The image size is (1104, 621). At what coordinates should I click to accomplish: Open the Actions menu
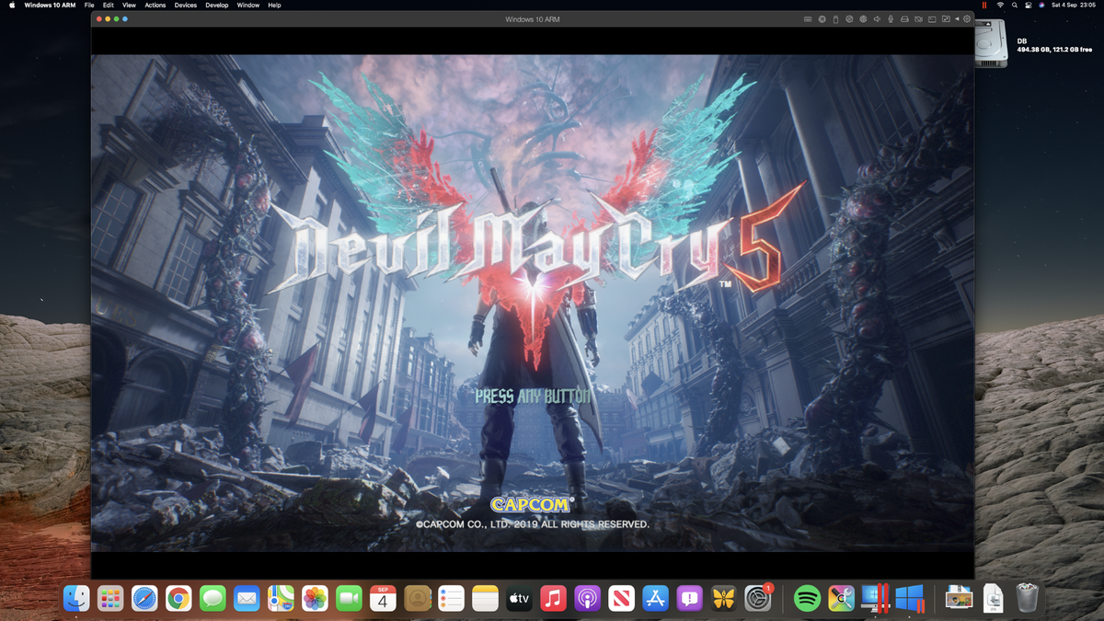click(155, 5)
